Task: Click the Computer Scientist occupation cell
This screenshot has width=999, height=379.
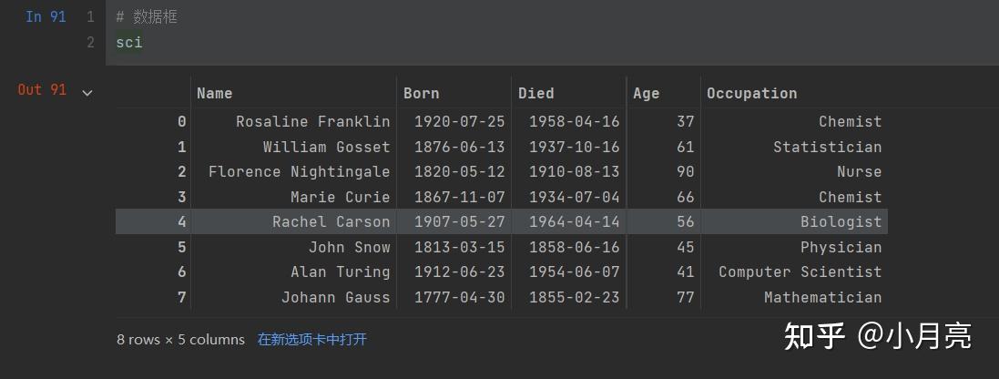Action: point(800,272)
